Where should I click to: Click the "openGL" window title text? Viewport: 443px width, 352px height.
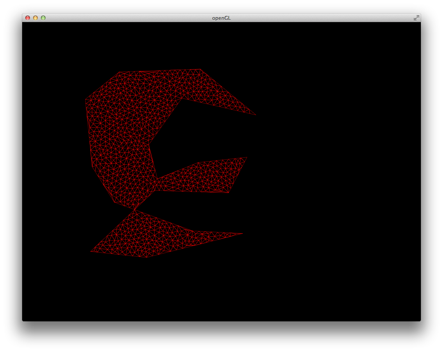(221, 18)
